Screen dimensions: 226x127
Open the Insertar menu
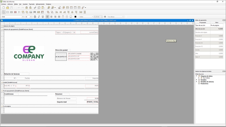point(25,4)
